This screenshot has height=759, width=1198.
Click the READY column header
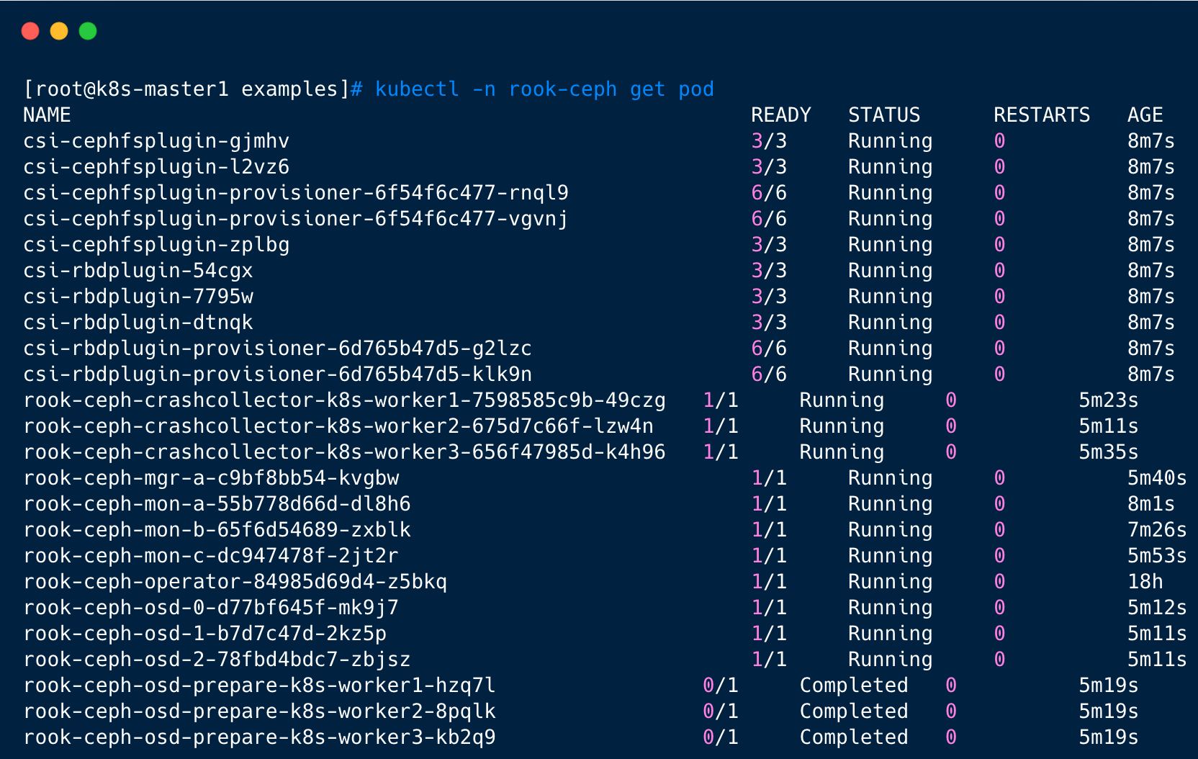(780, 115)
